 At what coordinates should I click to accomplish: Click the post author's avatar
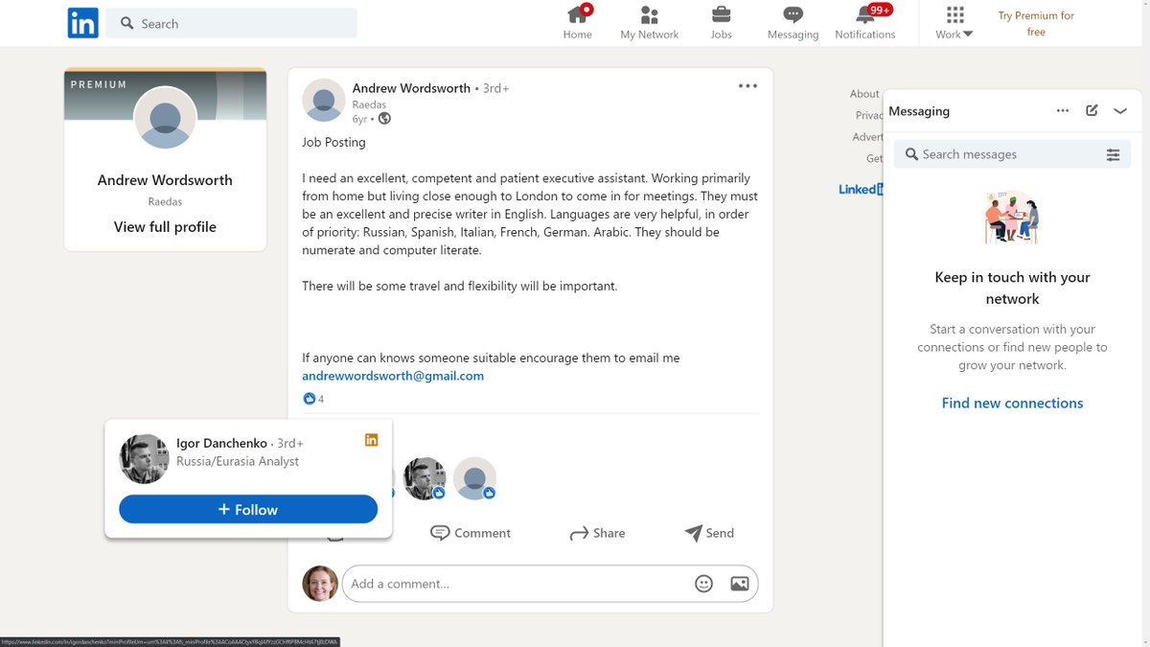pyautogui.click(x=324, y=101)
